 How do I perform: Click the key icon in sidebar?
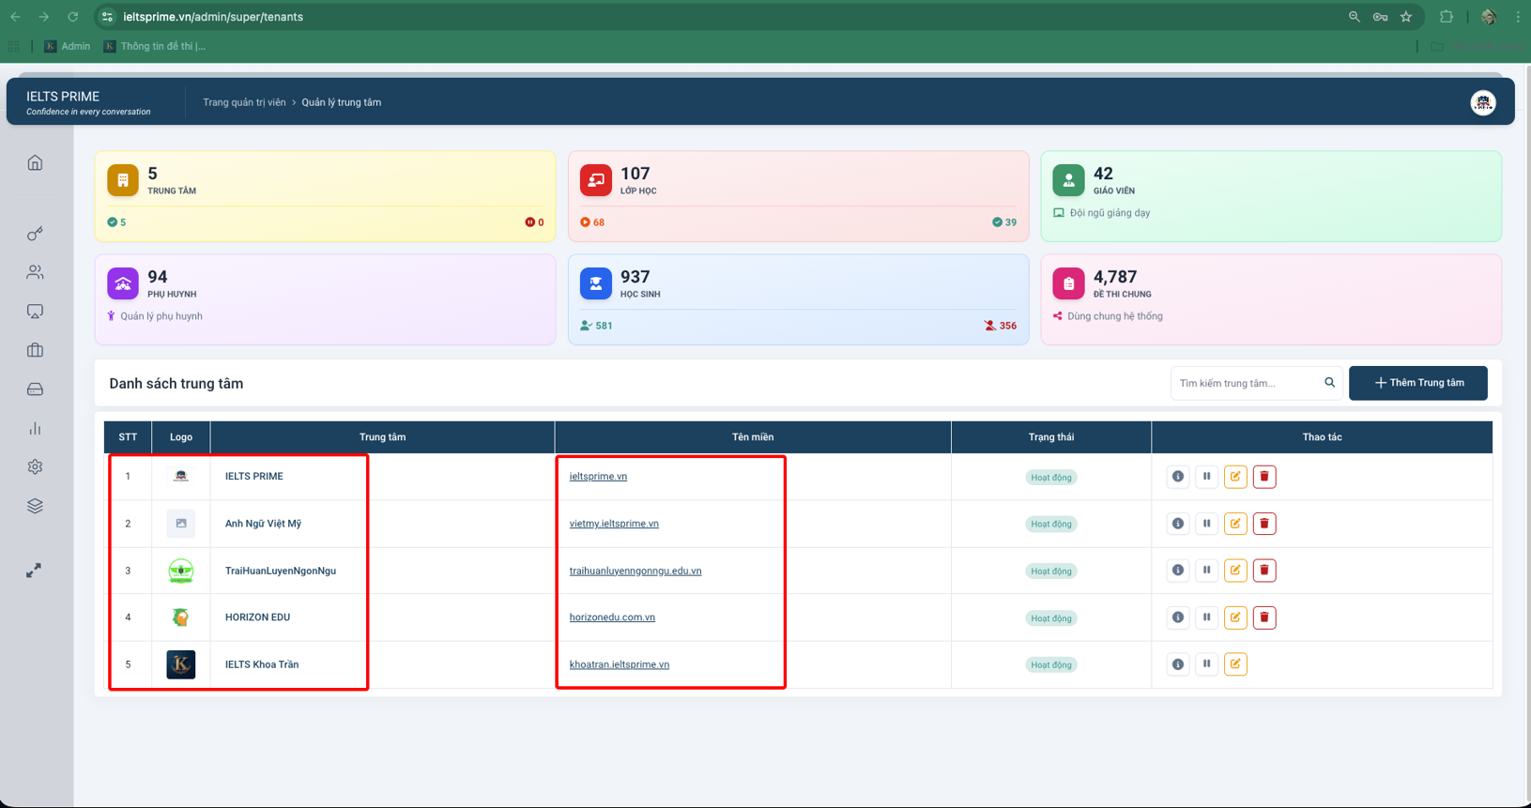[x=35, y=234]
